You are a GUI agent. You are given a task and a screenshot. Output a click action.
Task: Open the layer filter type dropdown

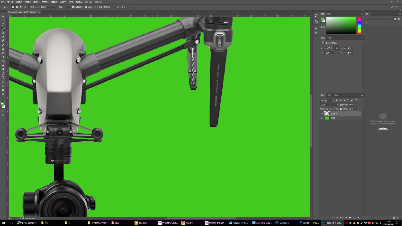[327, 100]
